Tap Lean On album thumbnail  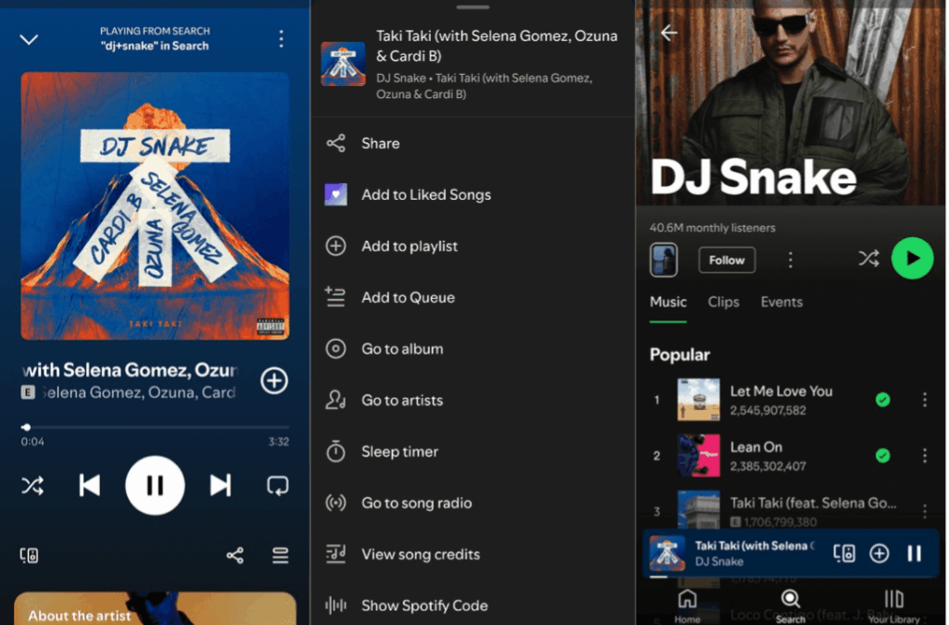pos(699,456)
